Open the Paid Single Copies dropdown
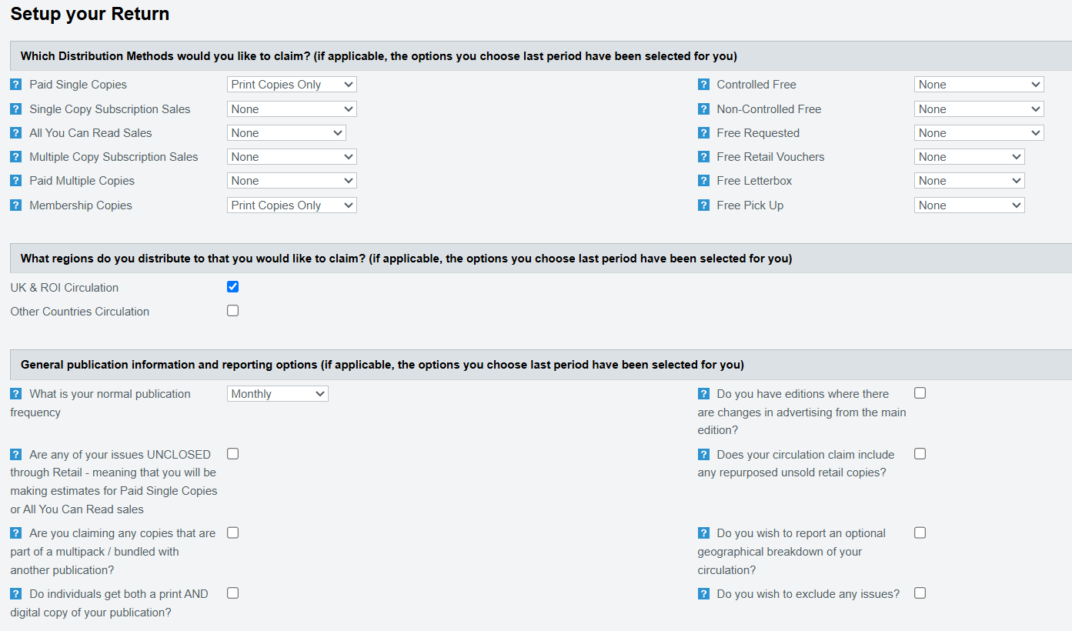This screenshot has width=1072, height=631. pyautogui.click(x=292, y=85)
